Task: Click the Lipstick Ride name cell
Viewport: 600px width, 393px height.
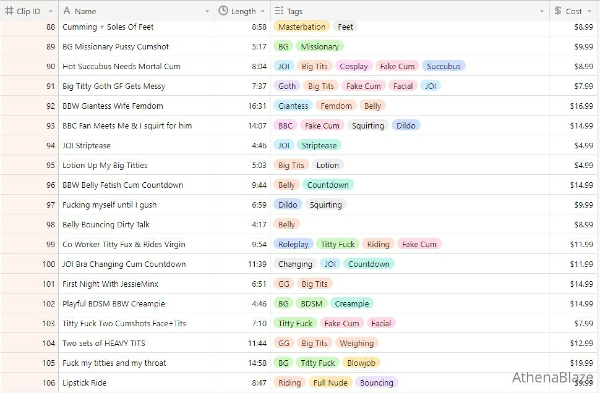Action: (85, 383)
